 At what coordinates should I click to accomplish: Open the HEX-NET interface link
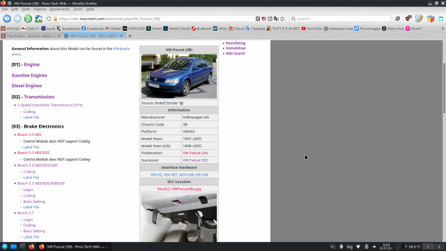[x=170, y=175]
